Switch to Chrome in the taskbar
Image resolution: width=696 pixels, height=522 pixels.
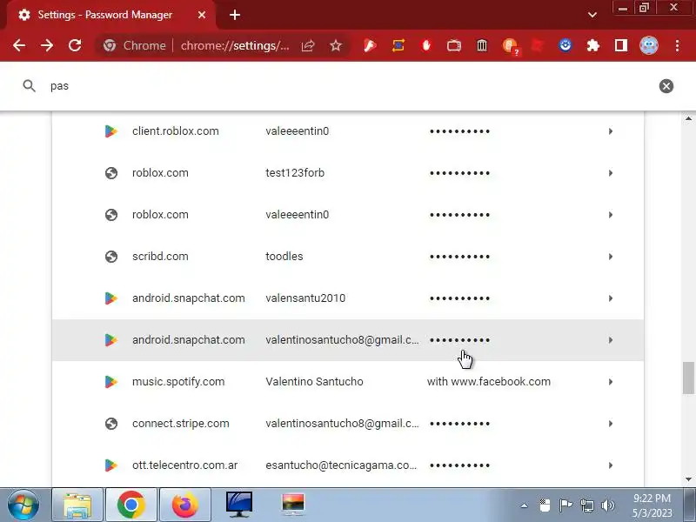(131, 505)
